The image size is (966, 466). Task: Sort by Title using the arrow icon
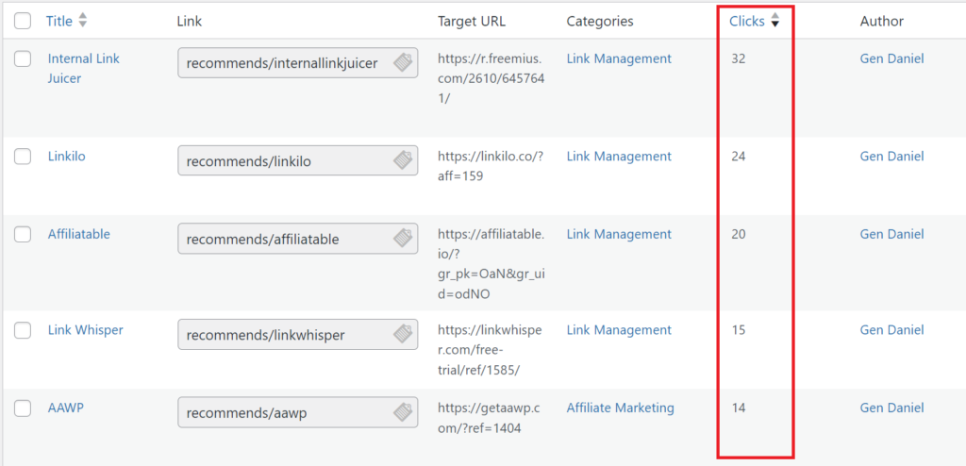83,21
